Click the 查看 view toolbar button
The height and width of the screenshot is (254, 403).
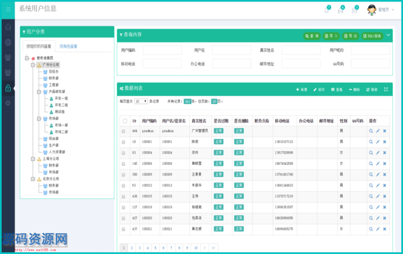click(x=337, y=90)
